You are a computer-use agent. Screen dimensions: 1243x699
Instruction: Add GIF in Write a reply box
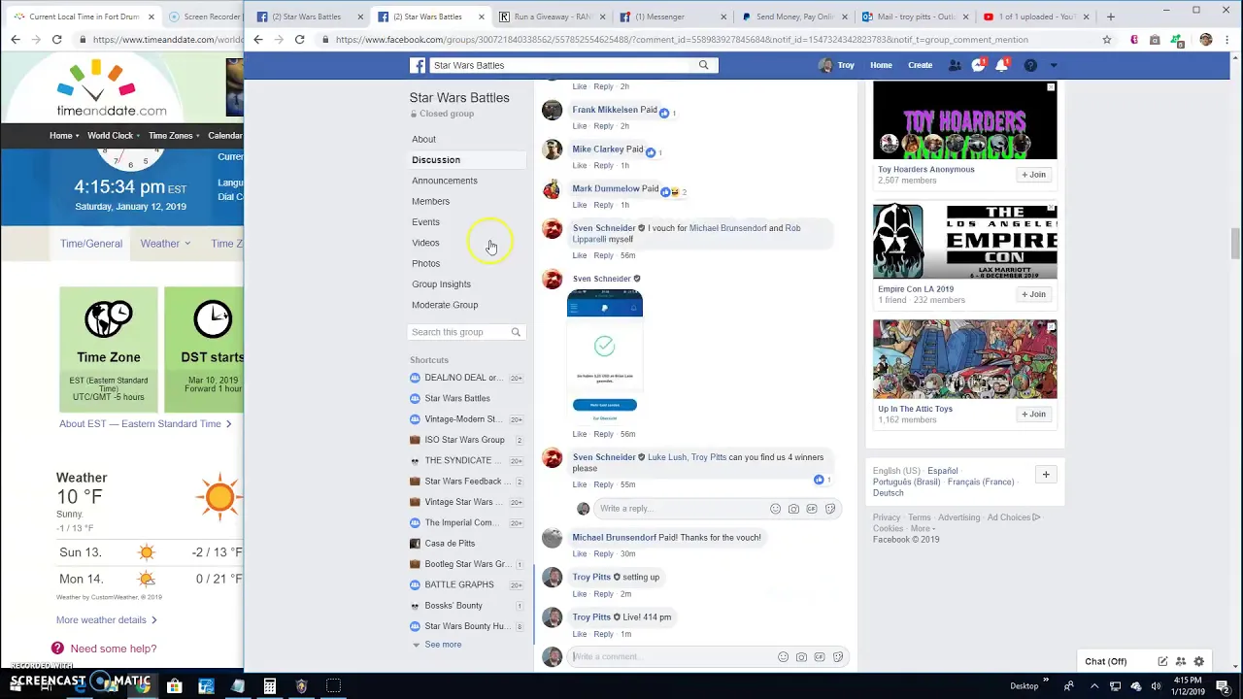tap(812, 509)
